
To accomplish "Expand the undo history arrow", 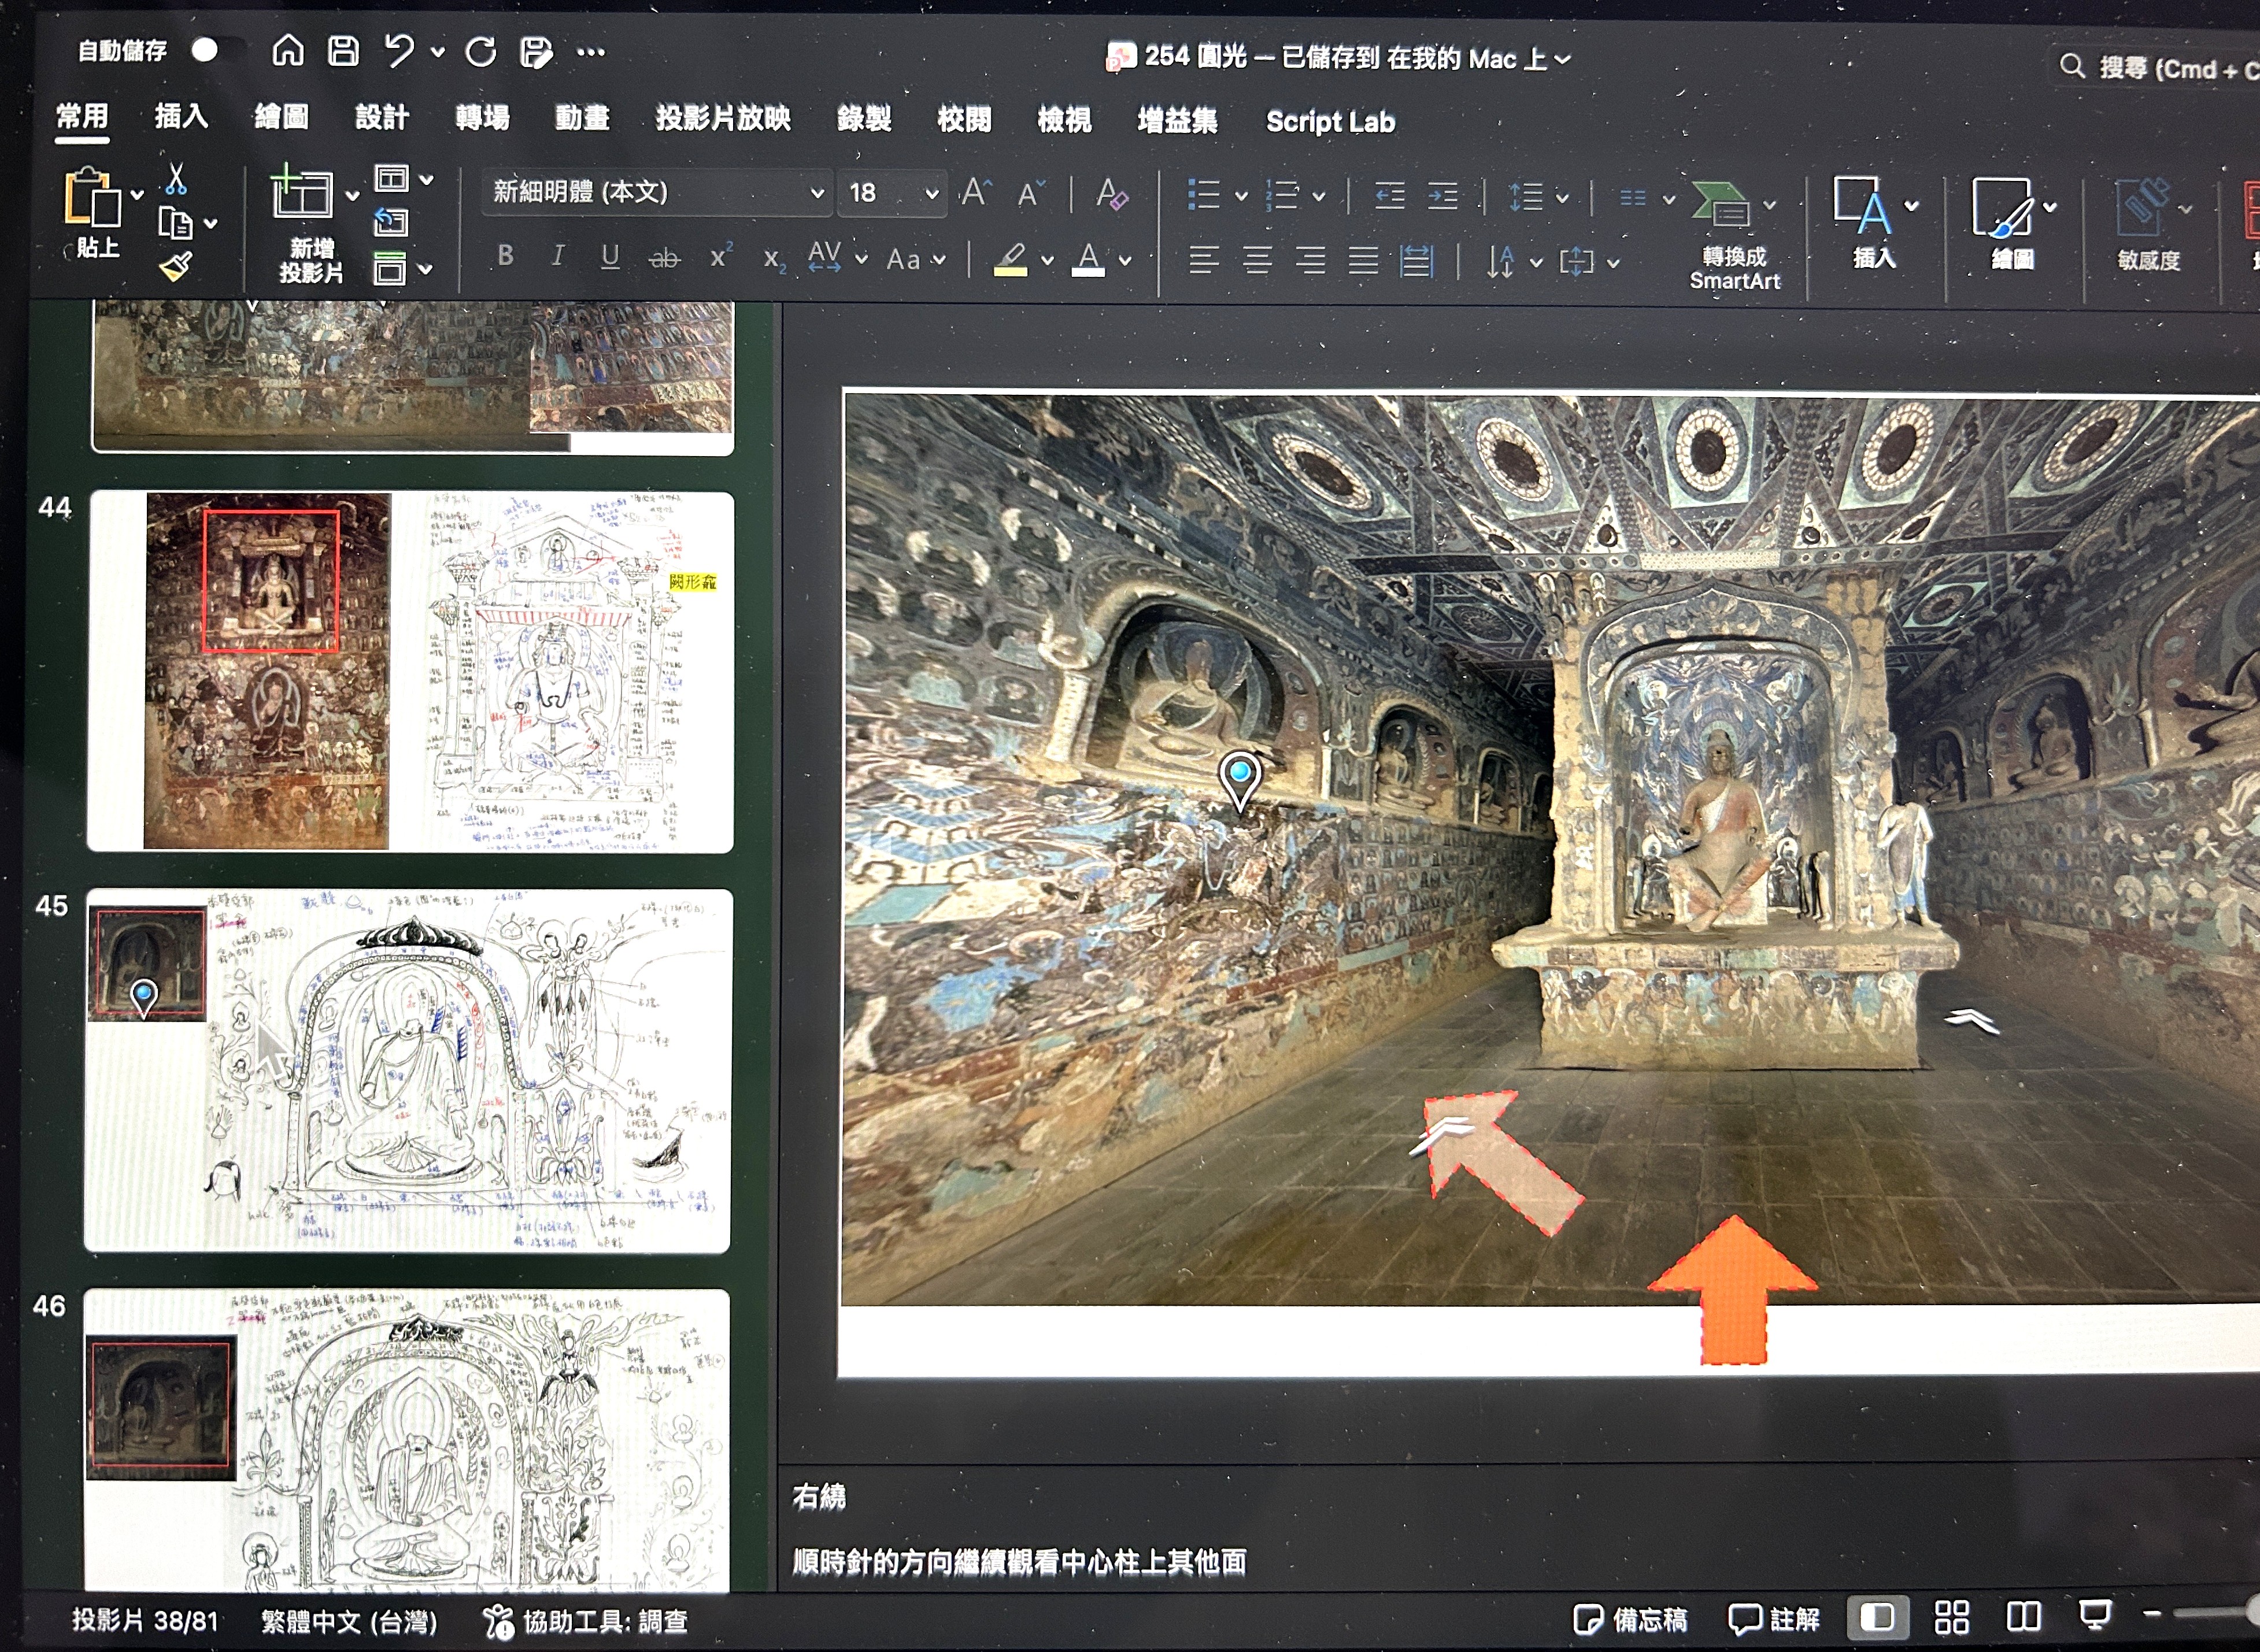I will pyautogui.click(x=437, y=52).
